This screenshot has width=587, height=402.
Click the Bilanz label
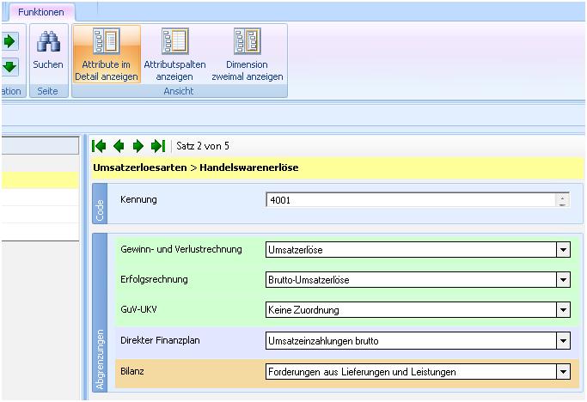(132, 371)
